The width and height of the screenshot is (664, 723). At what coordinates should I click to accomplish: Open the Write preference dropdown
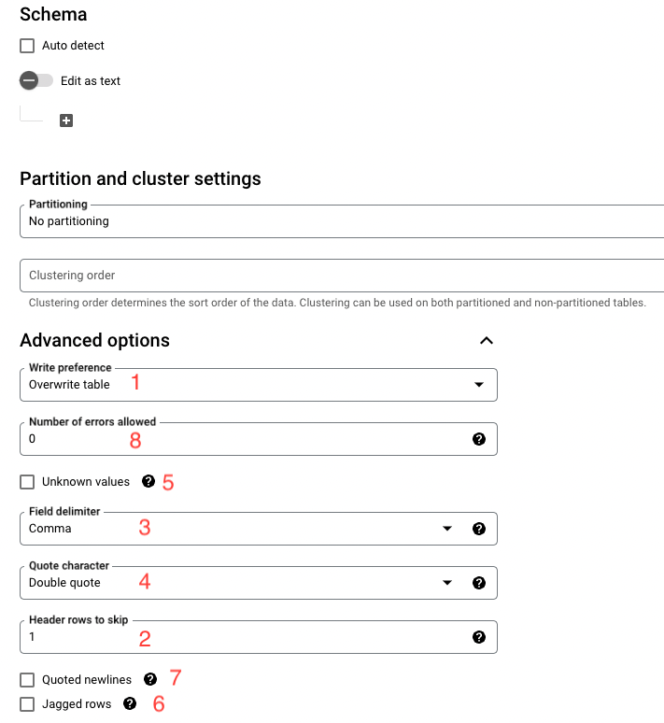point(258,385)
